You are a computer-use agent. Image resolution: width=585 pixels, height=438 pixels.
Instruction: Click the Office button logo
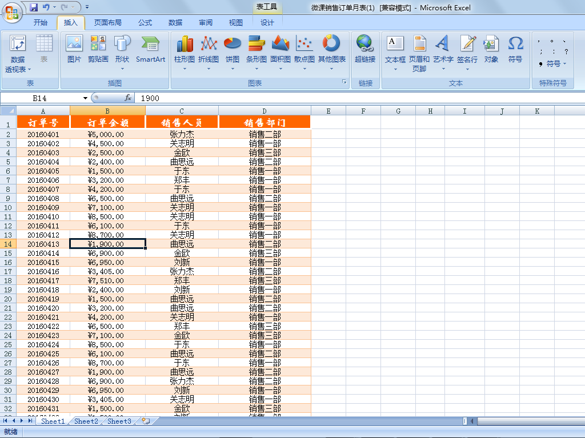12,13
